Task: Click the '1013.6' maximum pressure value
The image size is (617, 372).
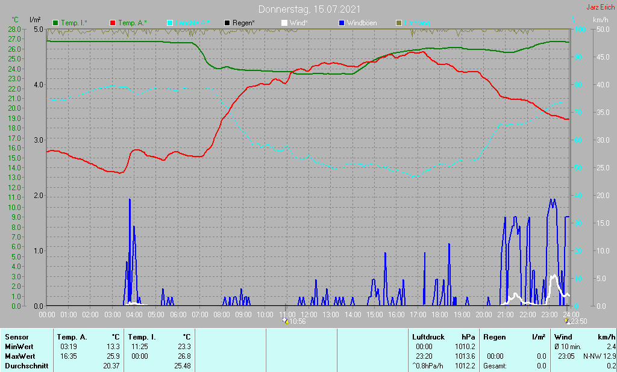Action: [465, 356]
